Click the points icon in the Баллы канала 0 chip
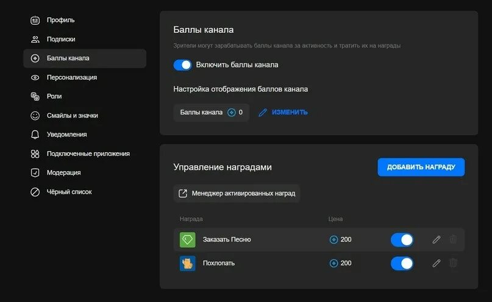The width and height of the screenshot is (492, 302). (232, 113)
